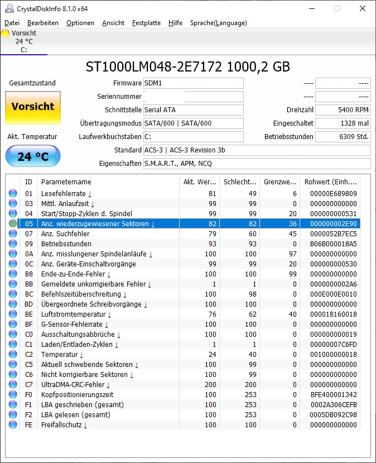Click status orb for Nicht korrigierbare Sektoren
376x463 pixels.
click(13, 374)
